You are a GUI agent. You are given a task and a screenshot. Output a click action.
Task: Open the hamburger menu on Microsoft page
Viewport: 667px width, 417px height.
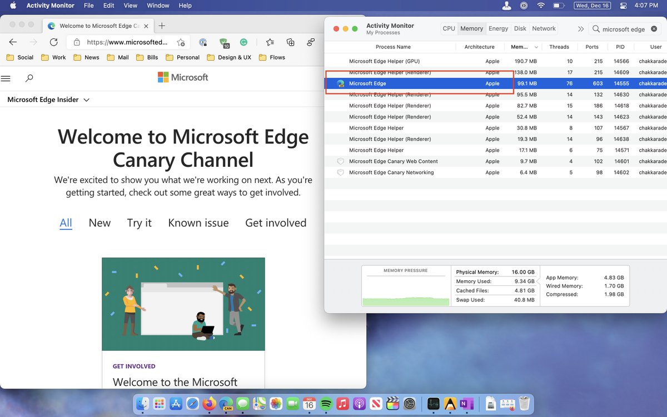click(x=6, y=78)
